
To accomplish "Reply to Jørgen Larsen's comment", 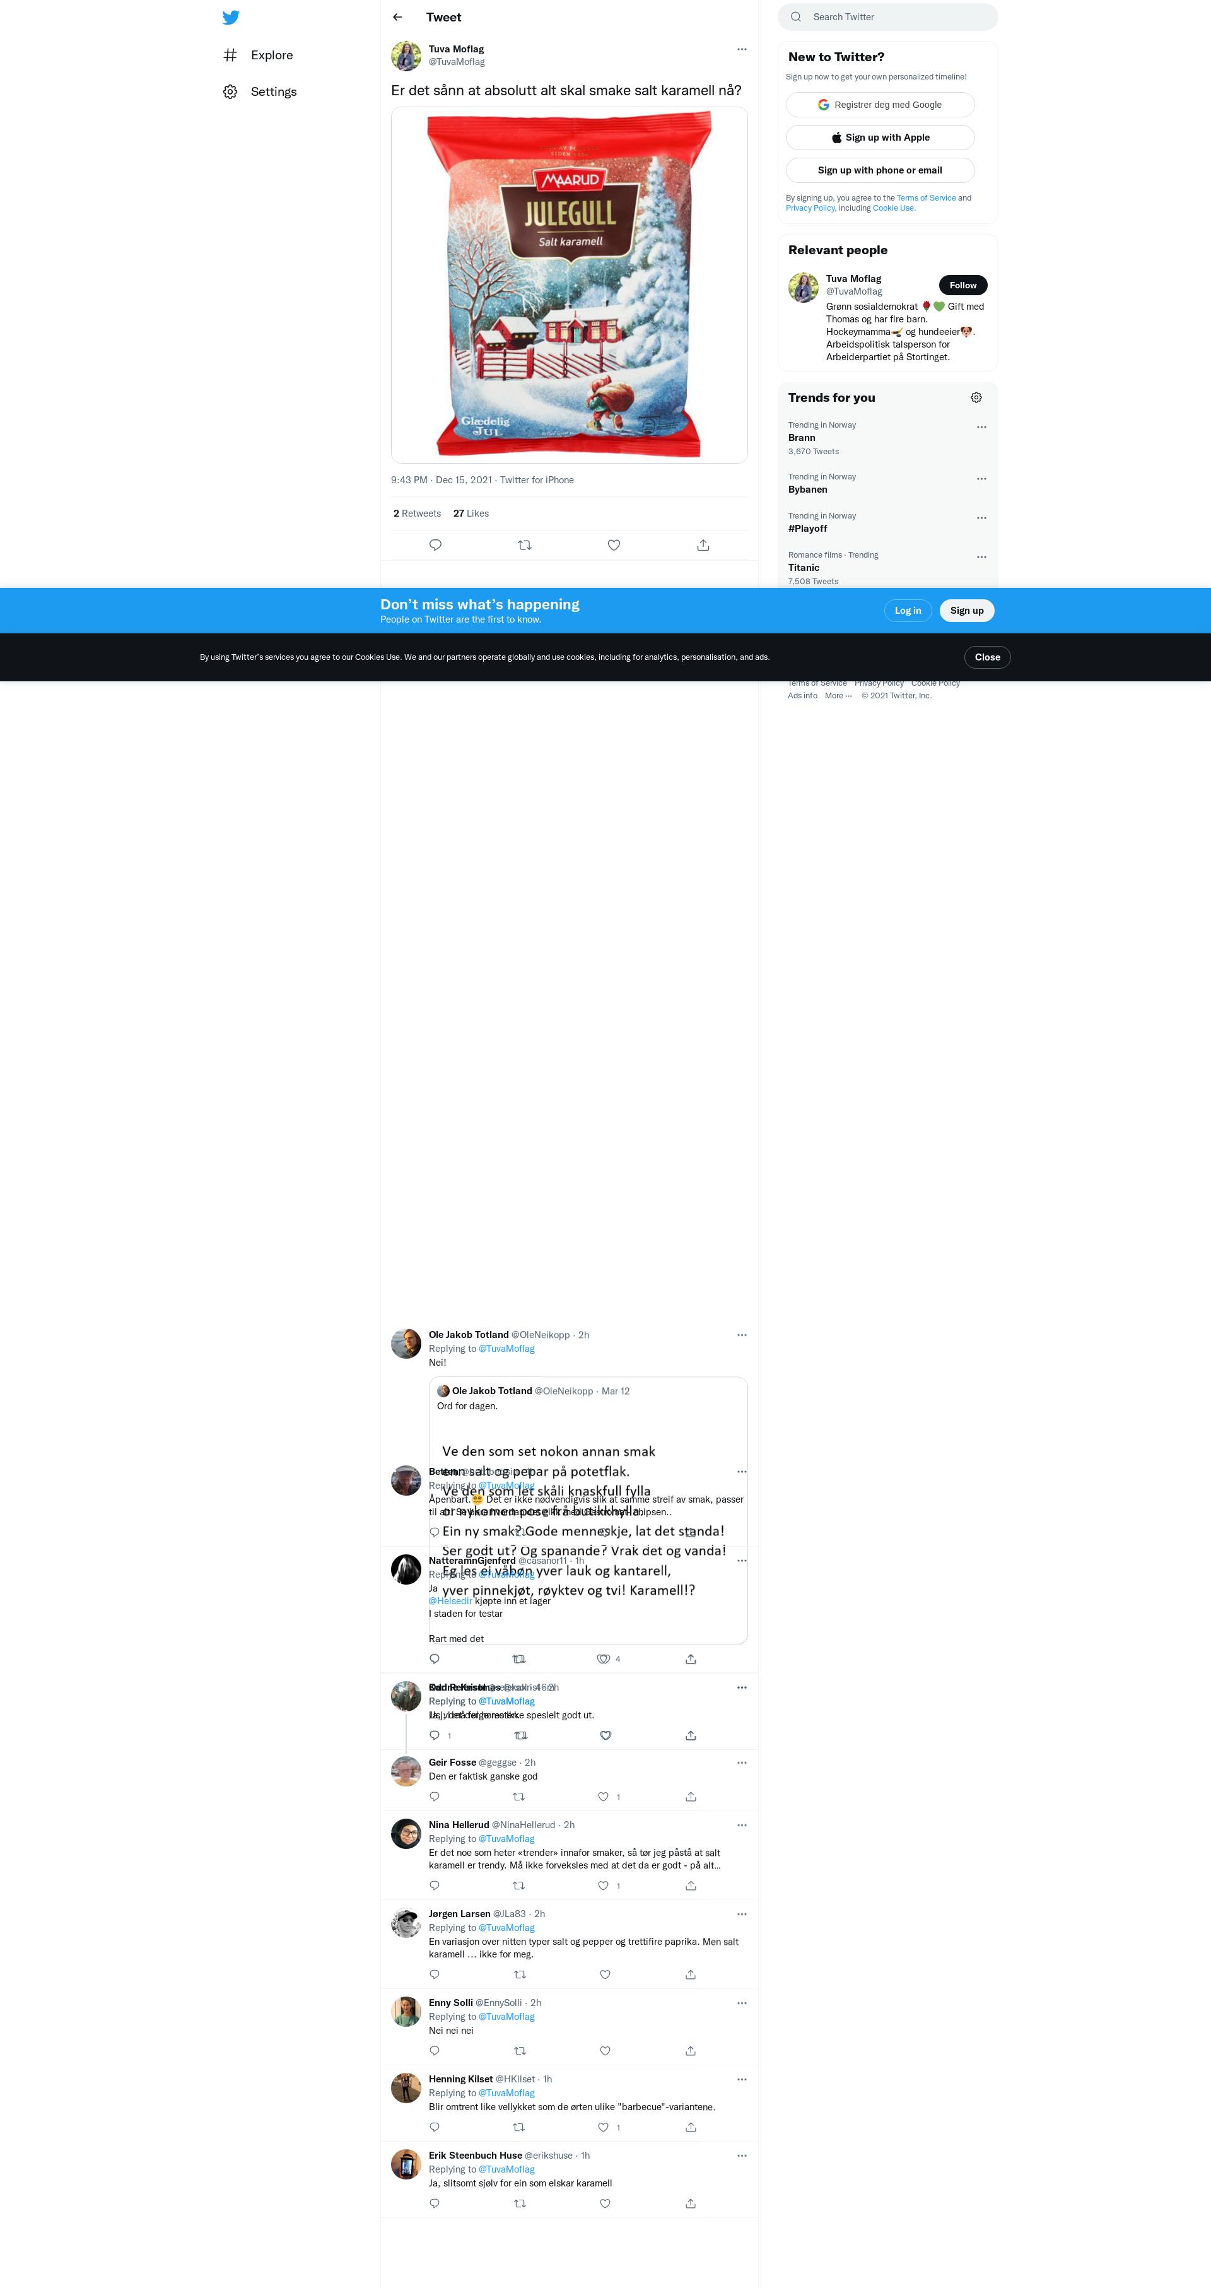I will [x=434, y=1974].
